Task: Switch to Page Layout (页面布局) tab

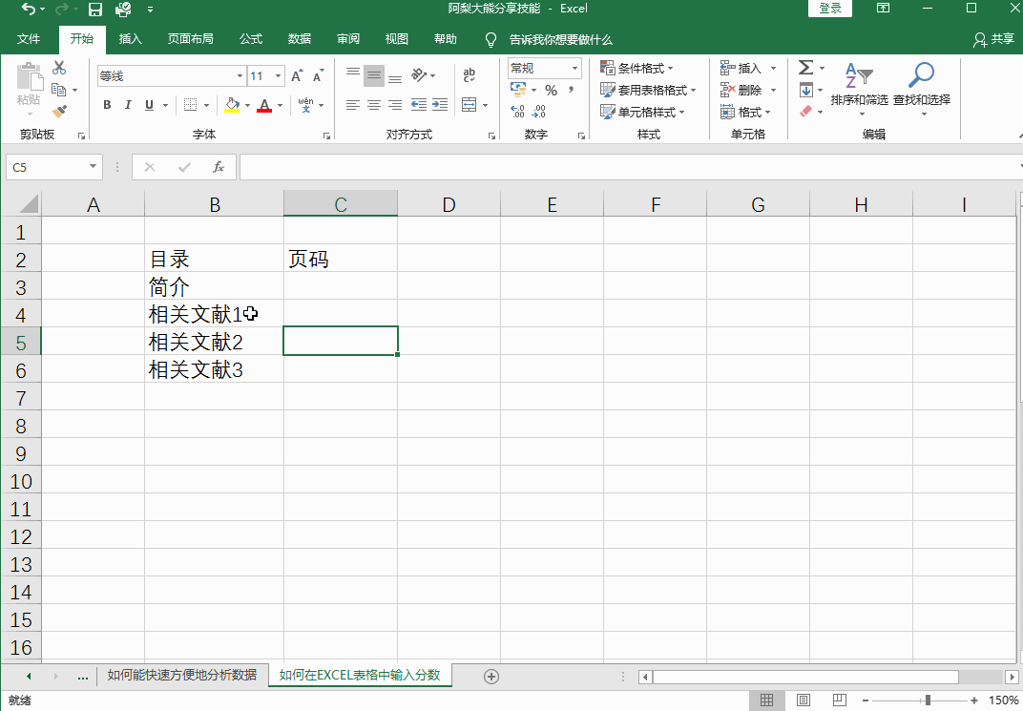Action: [191, 39]
